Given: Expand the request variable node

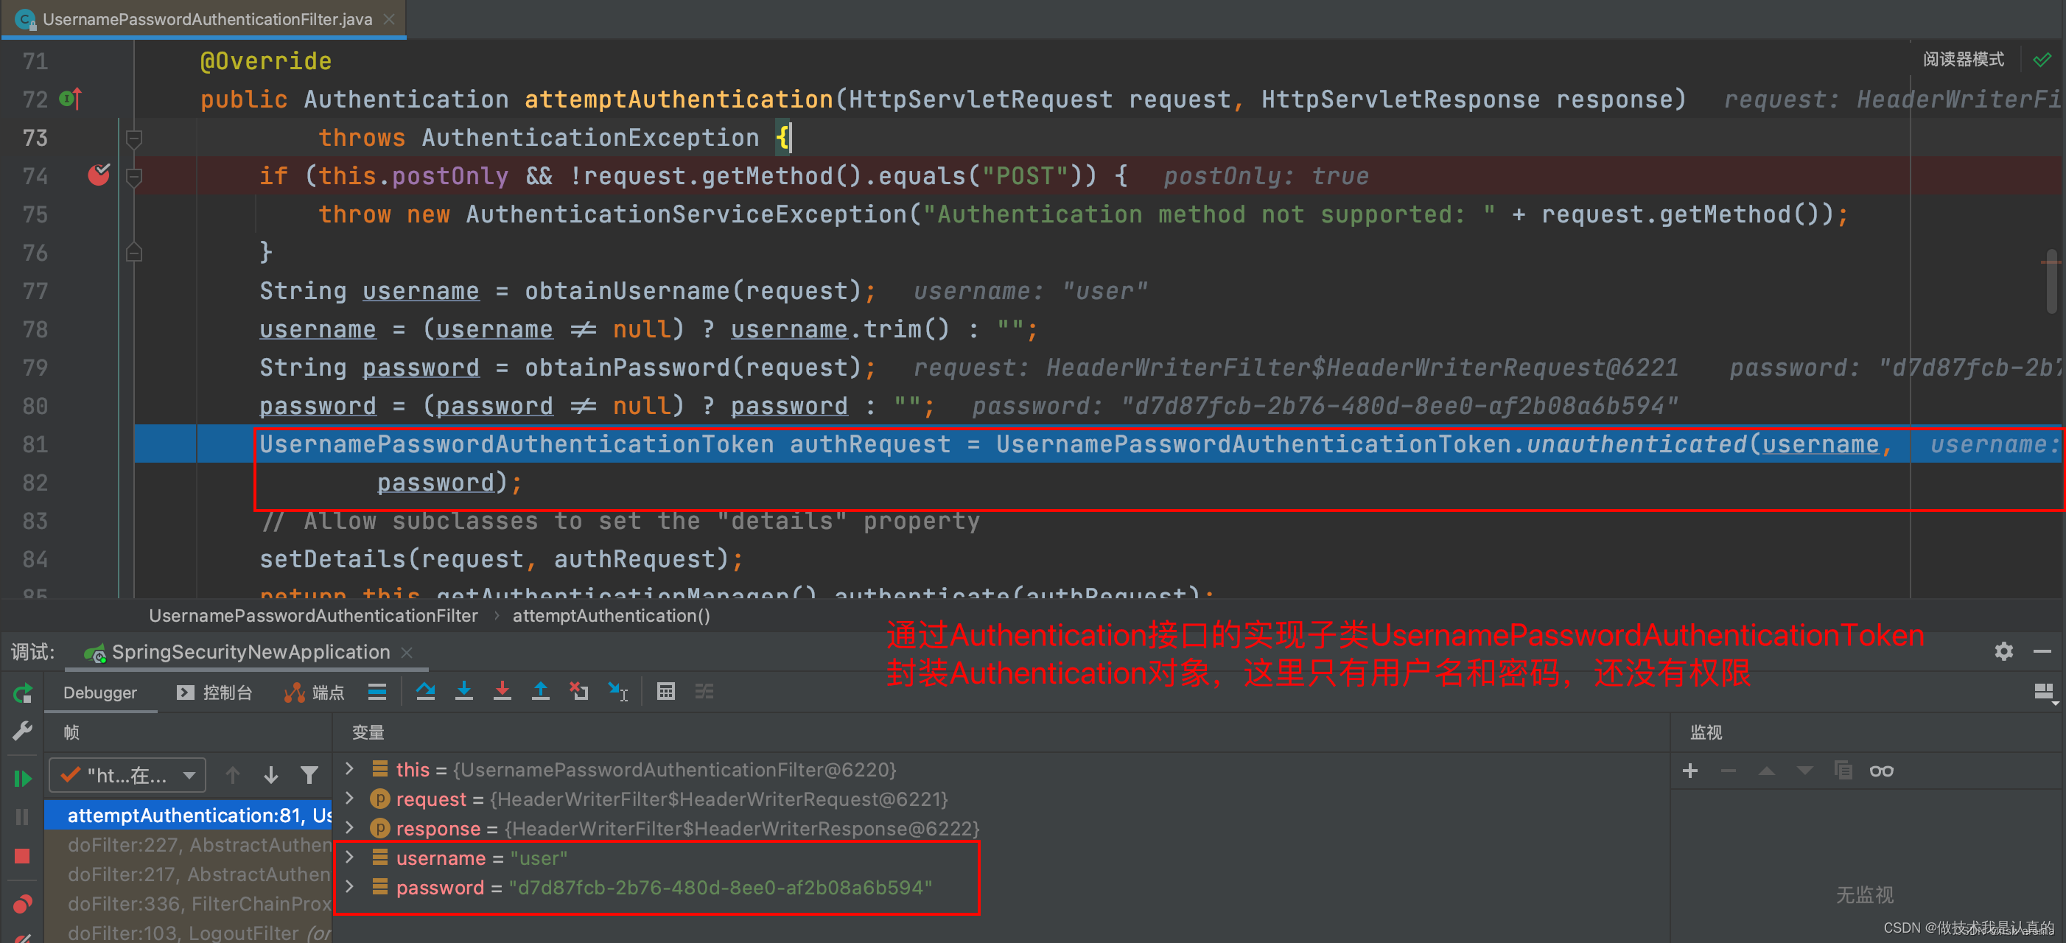Looking at the screenshot, I should pyautogui.click(x=350, y=799).
